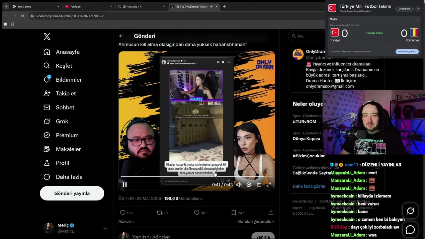Click the Profil sidebar icon

tap(47, 163)
